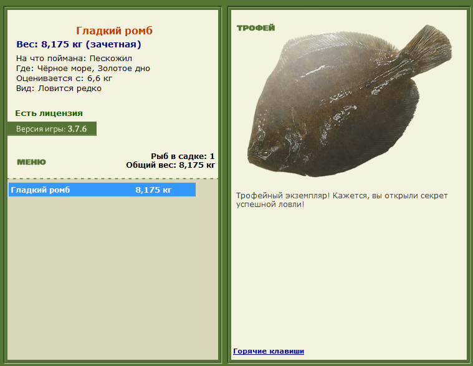The image size is (473, 366).
Task: Click the Рыб в садке: 1 text
Action: click(x=183, y=157)
